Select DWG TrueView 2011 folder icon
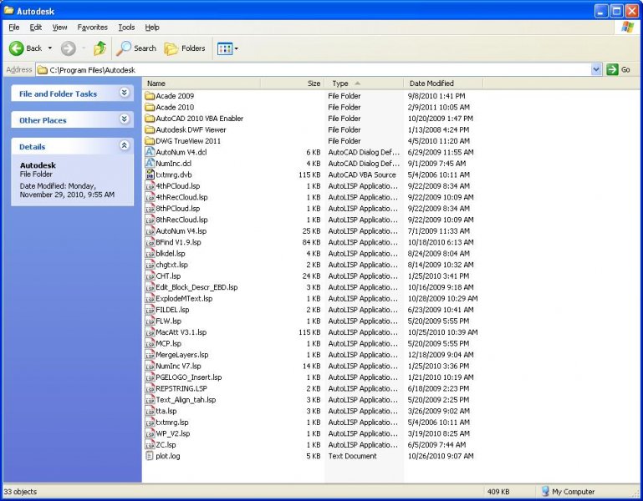Screen dimensions: 643x501 pyautogui.click(x=150, y=141)
